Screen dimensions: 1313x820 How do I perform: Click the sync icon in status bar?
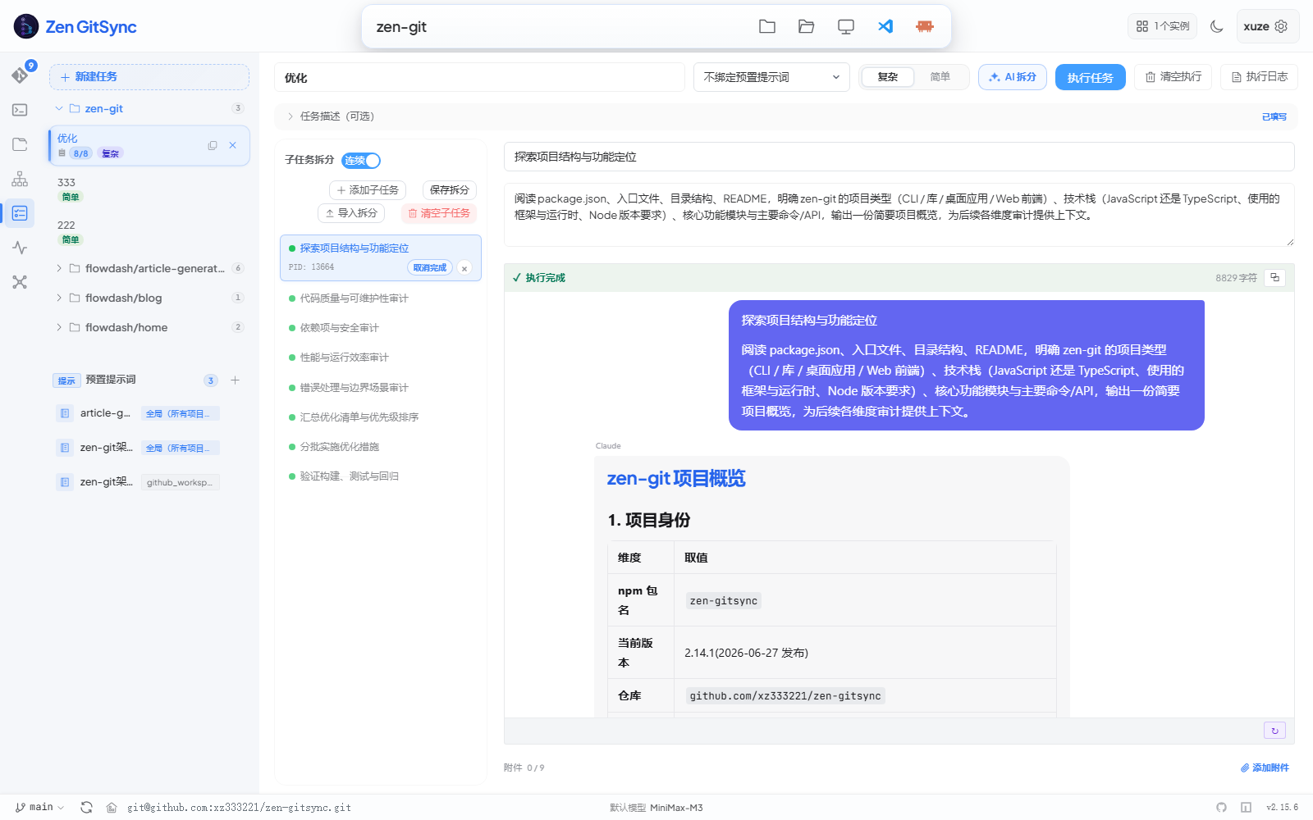tap(86, 808)
